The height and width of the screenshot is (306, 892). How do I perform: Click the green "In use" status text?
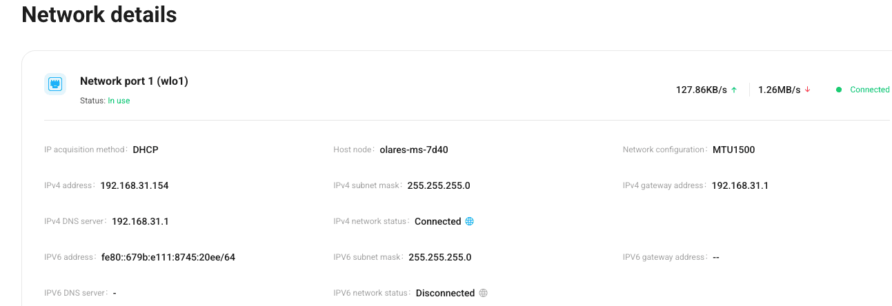(x=119, y=101)
